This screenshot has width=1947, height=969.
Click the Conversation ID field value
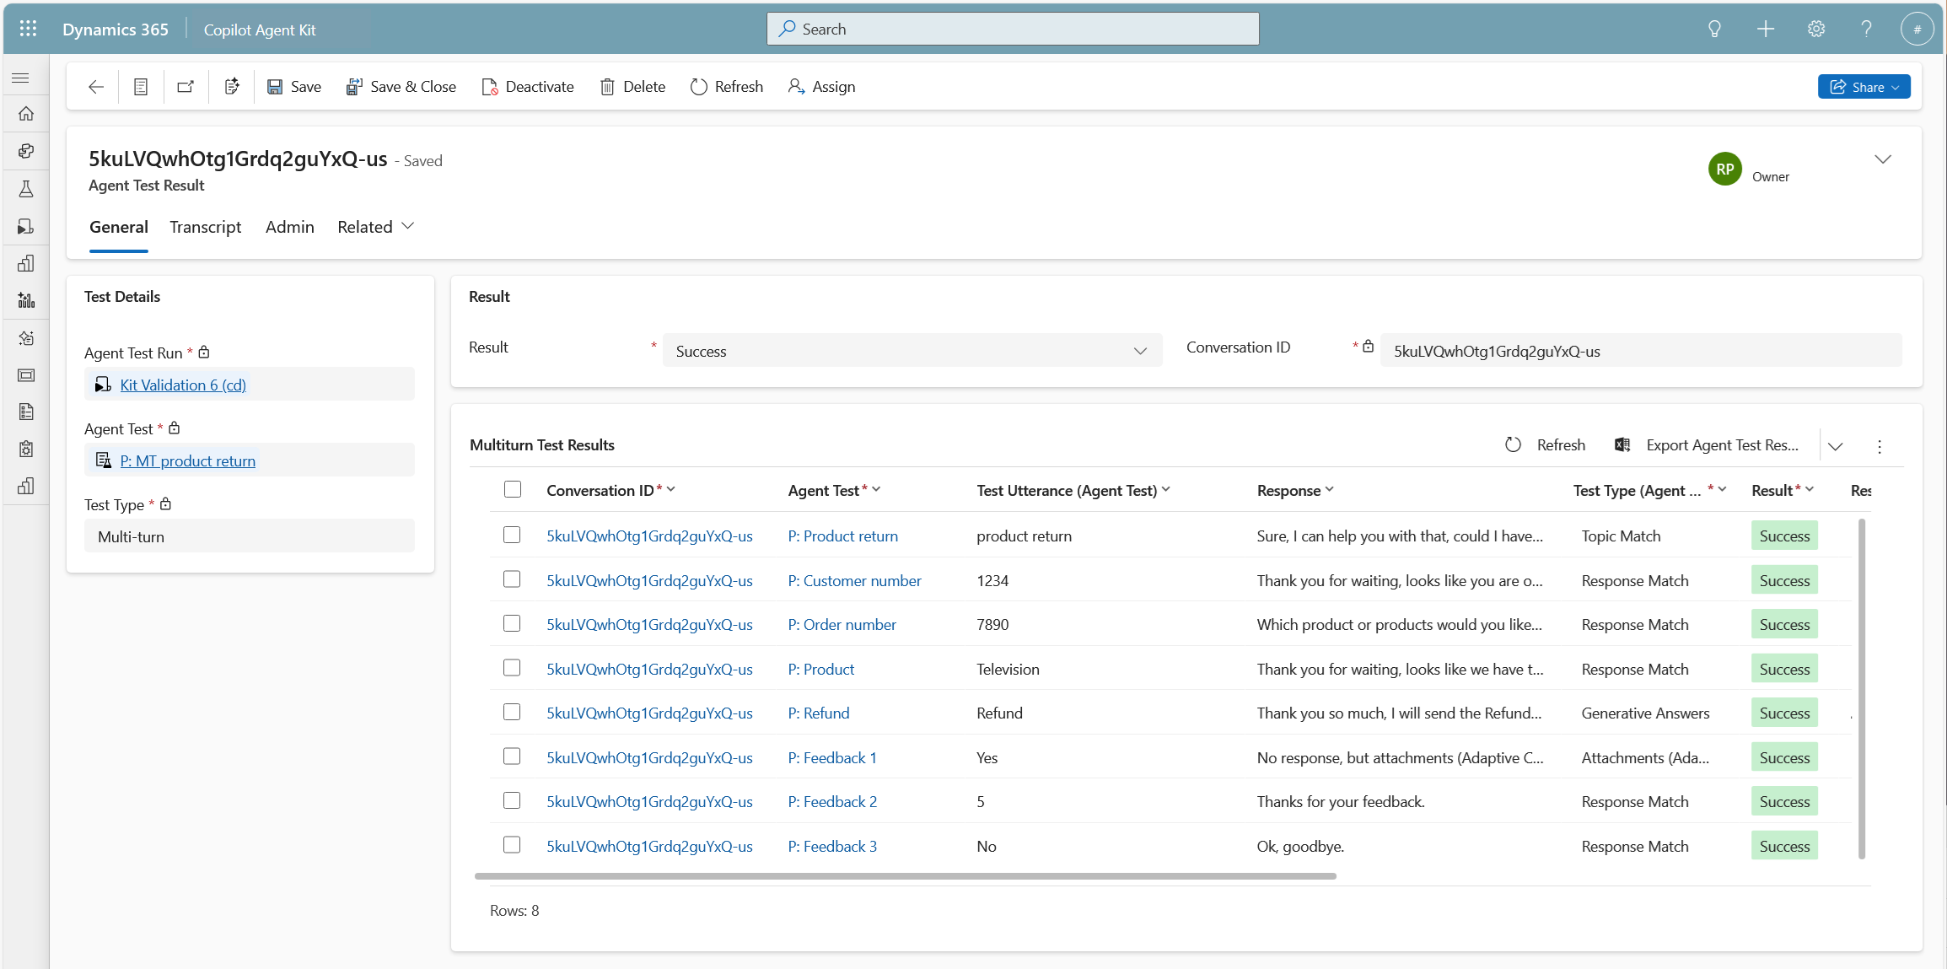coord(1640,351)
